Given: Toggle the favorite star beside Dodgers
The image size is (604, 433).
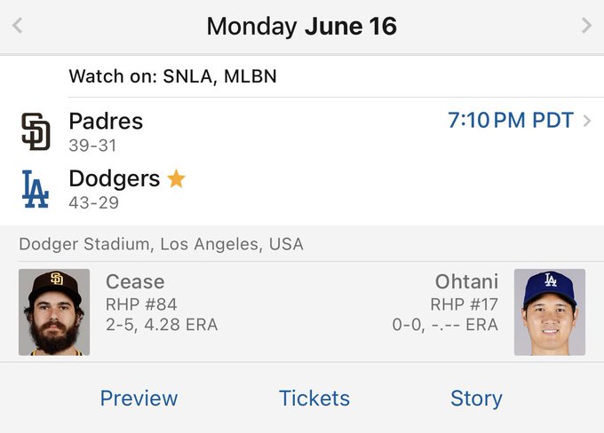Looking at the screenshot, I should [176, 179].
